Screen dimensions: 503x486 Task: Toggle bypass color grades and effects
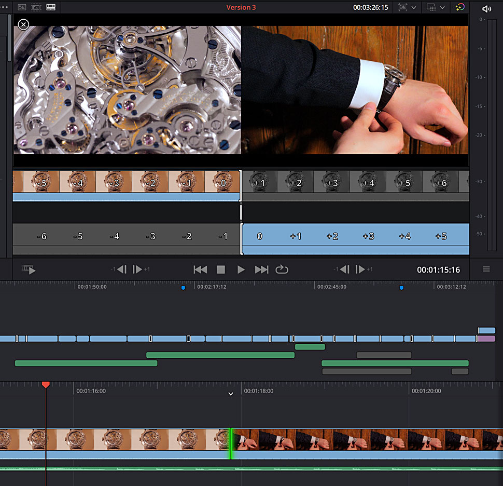[460, 7]
